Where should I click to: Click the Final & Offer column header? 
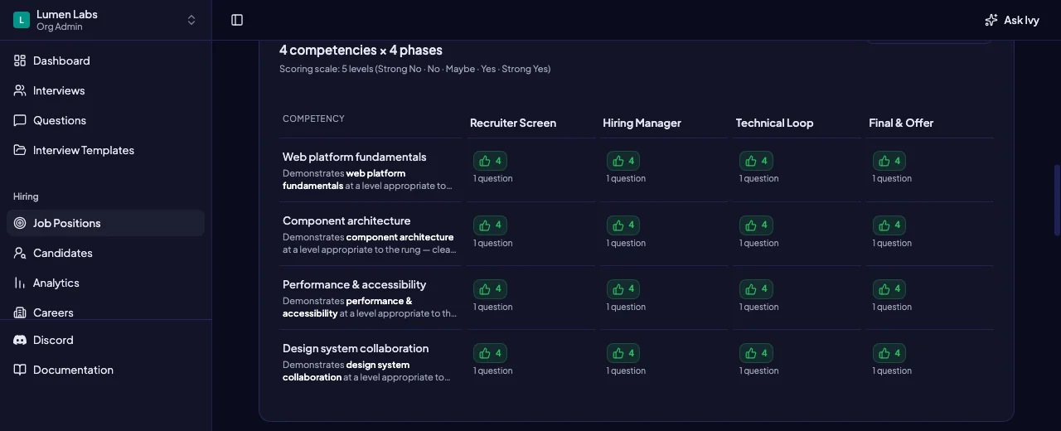(x=901, y=123)
